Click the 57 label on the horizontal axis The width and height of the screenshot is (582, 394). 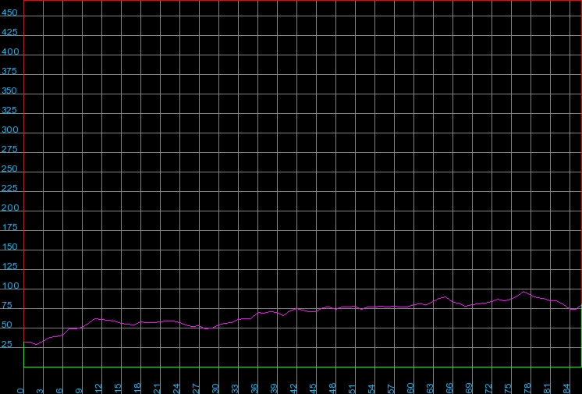[391, 389]
